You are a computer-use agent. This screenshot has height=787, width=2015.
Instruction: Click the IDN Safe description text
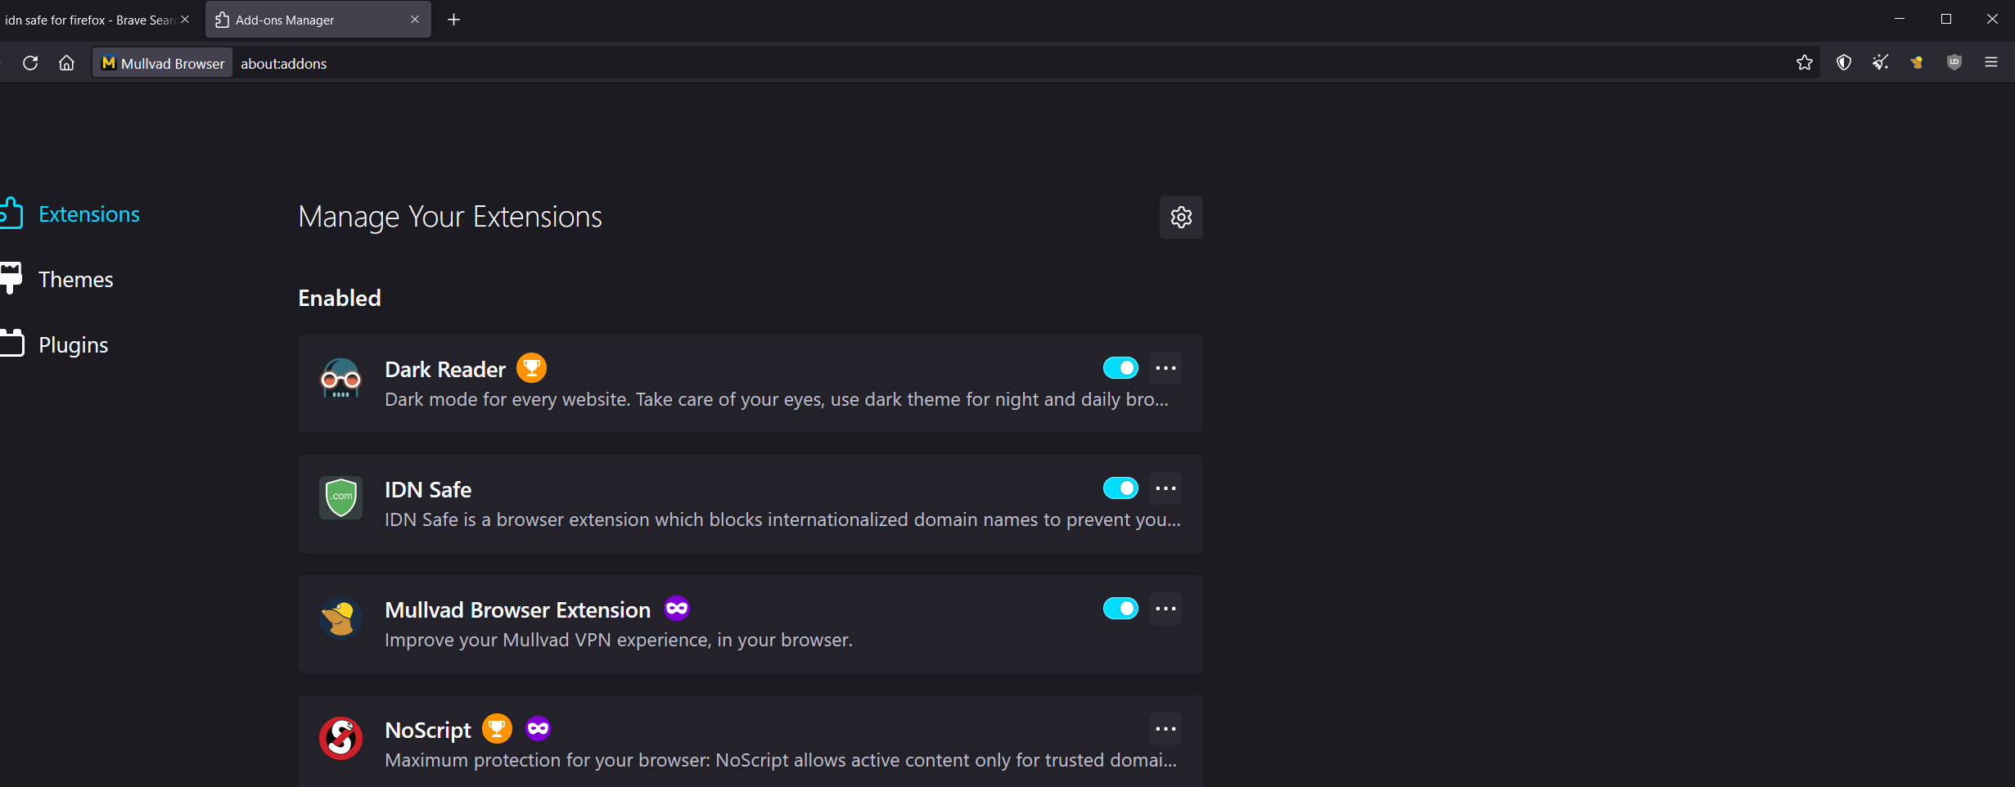[x=782, y=519]
